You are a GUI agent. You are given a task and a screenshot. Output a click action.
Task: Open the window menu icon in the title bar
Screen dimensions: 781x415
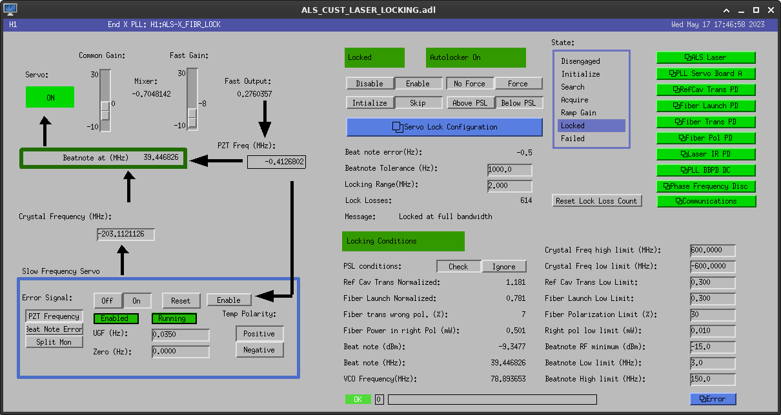point(11,10)
